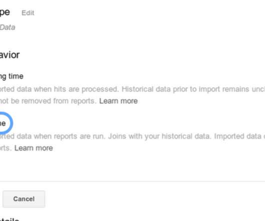The image size is (265, 221).
Task: Click the italic Data subtitle text
Action: tap(7, 27)
